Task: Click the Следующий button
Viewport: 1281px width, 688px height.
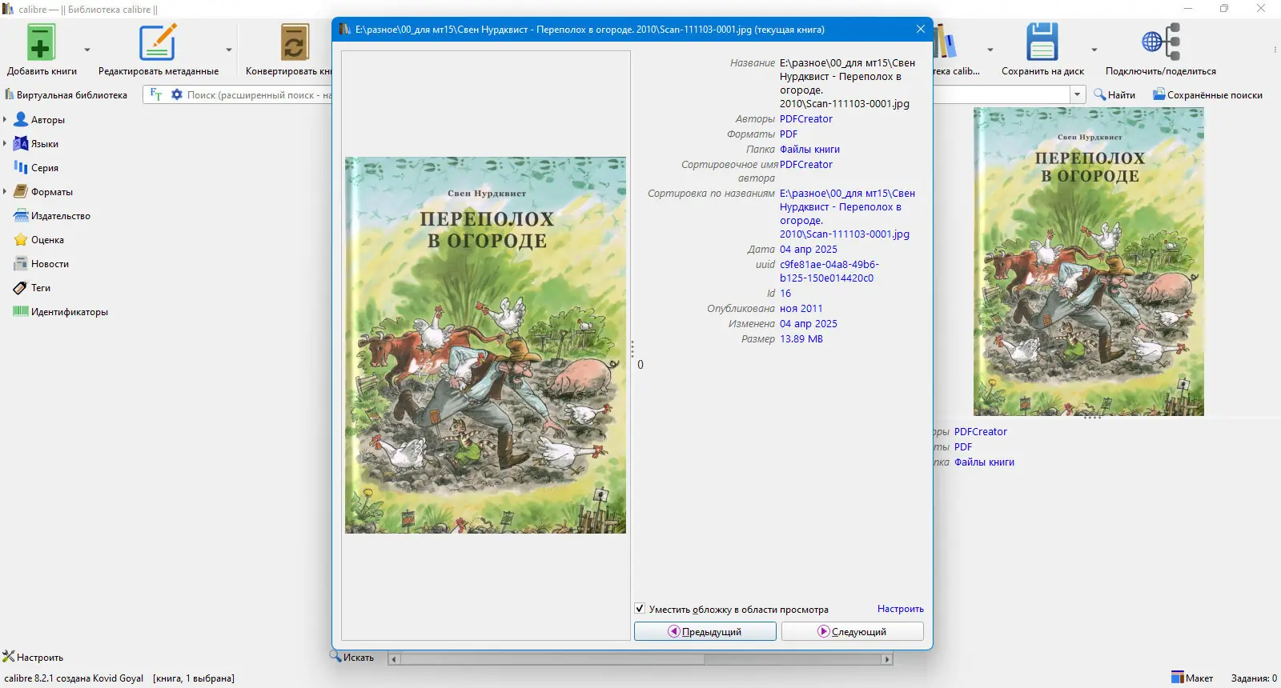Action: coord(852,632)
